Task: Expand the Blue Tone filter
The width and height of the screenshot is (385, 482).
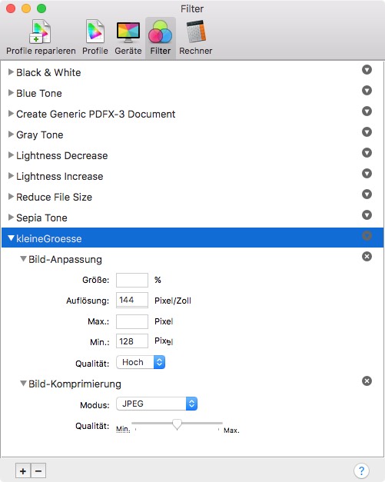Action: pyautogui.click(x=11, y=93)
